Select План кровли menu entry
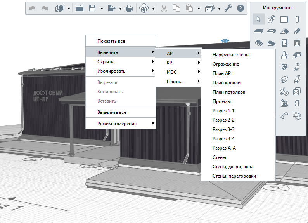This screenshot has height=223, width=308. point(226,83)
